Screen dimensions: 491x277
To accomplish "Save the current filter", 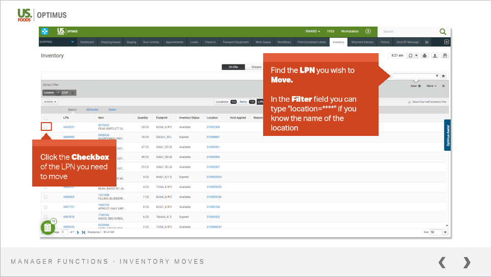I will (x=416, y=86).
